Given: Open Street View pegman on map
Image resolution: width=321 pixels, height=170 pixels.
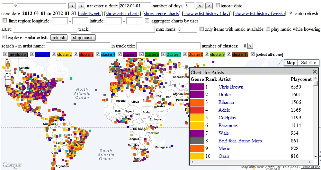Looking at the screenshot, I should [x=8, y=65].
